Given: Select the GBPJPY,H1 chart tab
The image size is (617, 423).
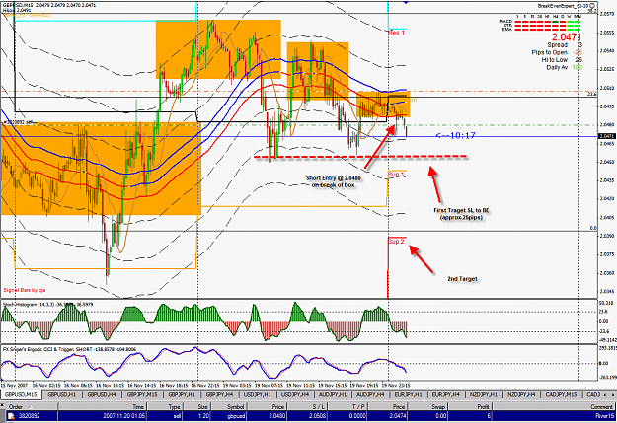Looking at the screenshot, I should pyautogui.click(x=182, y=394).
